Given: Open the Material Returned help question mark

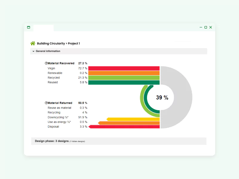Looking at the screenshot, I should click(x=46, y=103).
